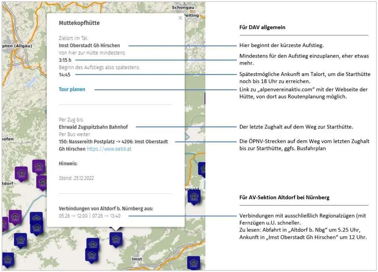This screenshot has width=378, height=272.
Task: Select the blue hut marker beneath the Ehrwald label
Action: point(194,197)
